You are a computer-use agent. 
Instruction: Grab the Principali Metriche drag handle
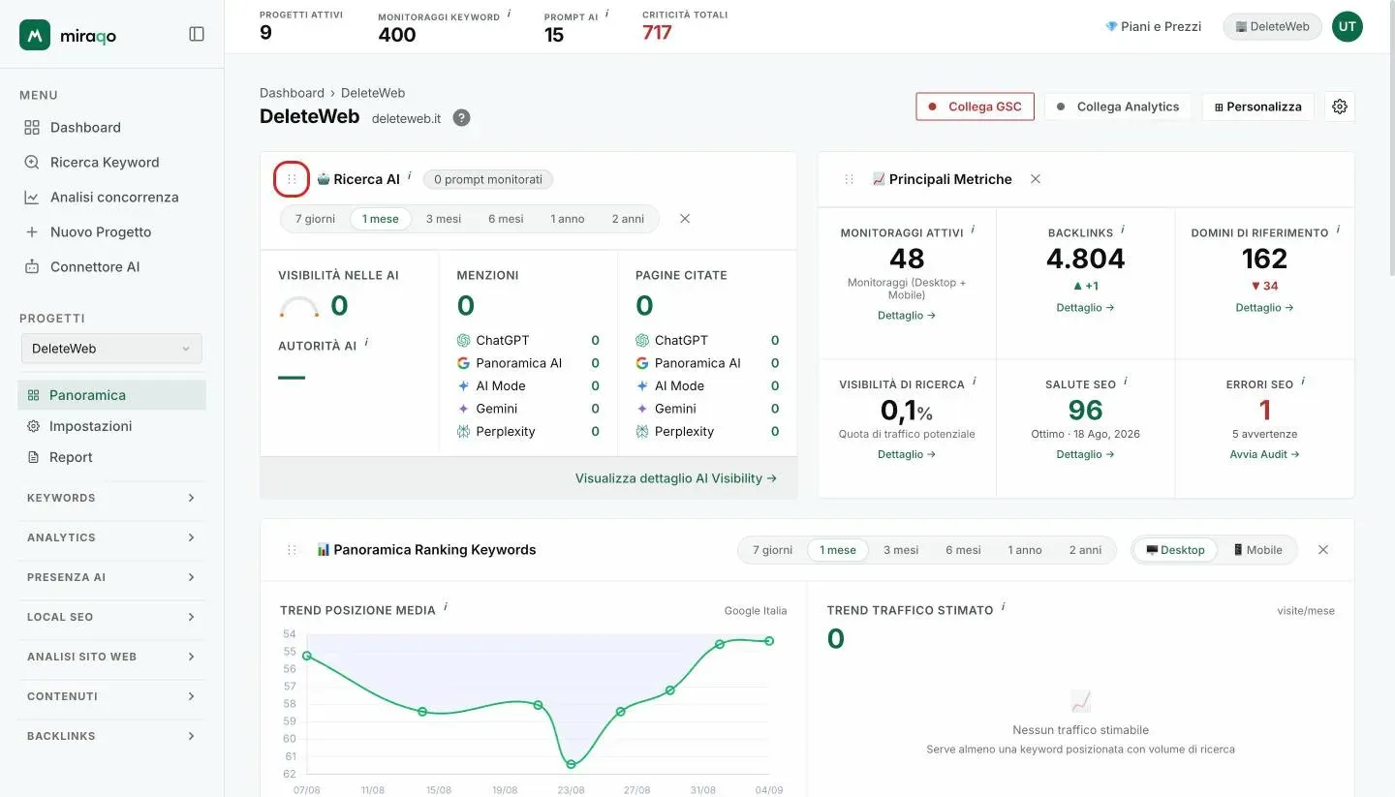(850, 179)
